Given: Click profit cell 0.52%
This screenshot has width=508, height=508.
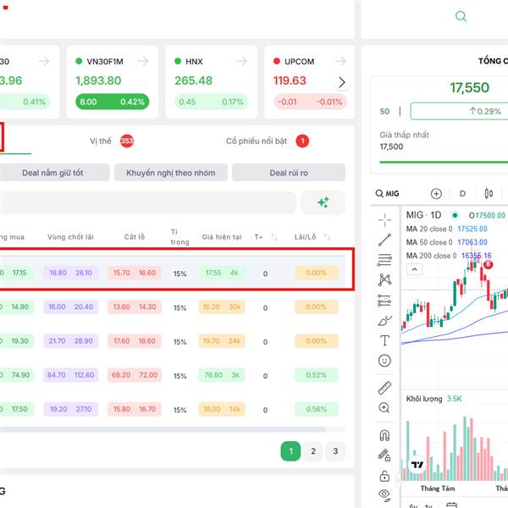Looking at the screenshot, I should point(317,375).
